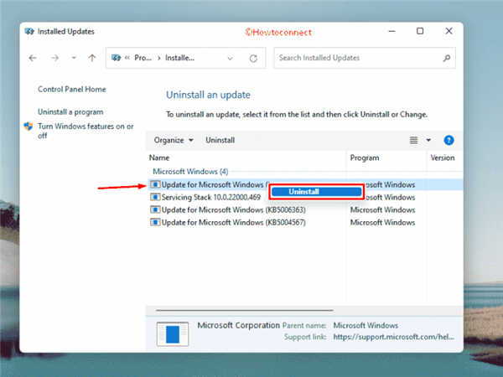Image resolution: width=503 pixels, height=377 pixels.
Task: Open the blue Help button
Action: [x=449, y=140]
